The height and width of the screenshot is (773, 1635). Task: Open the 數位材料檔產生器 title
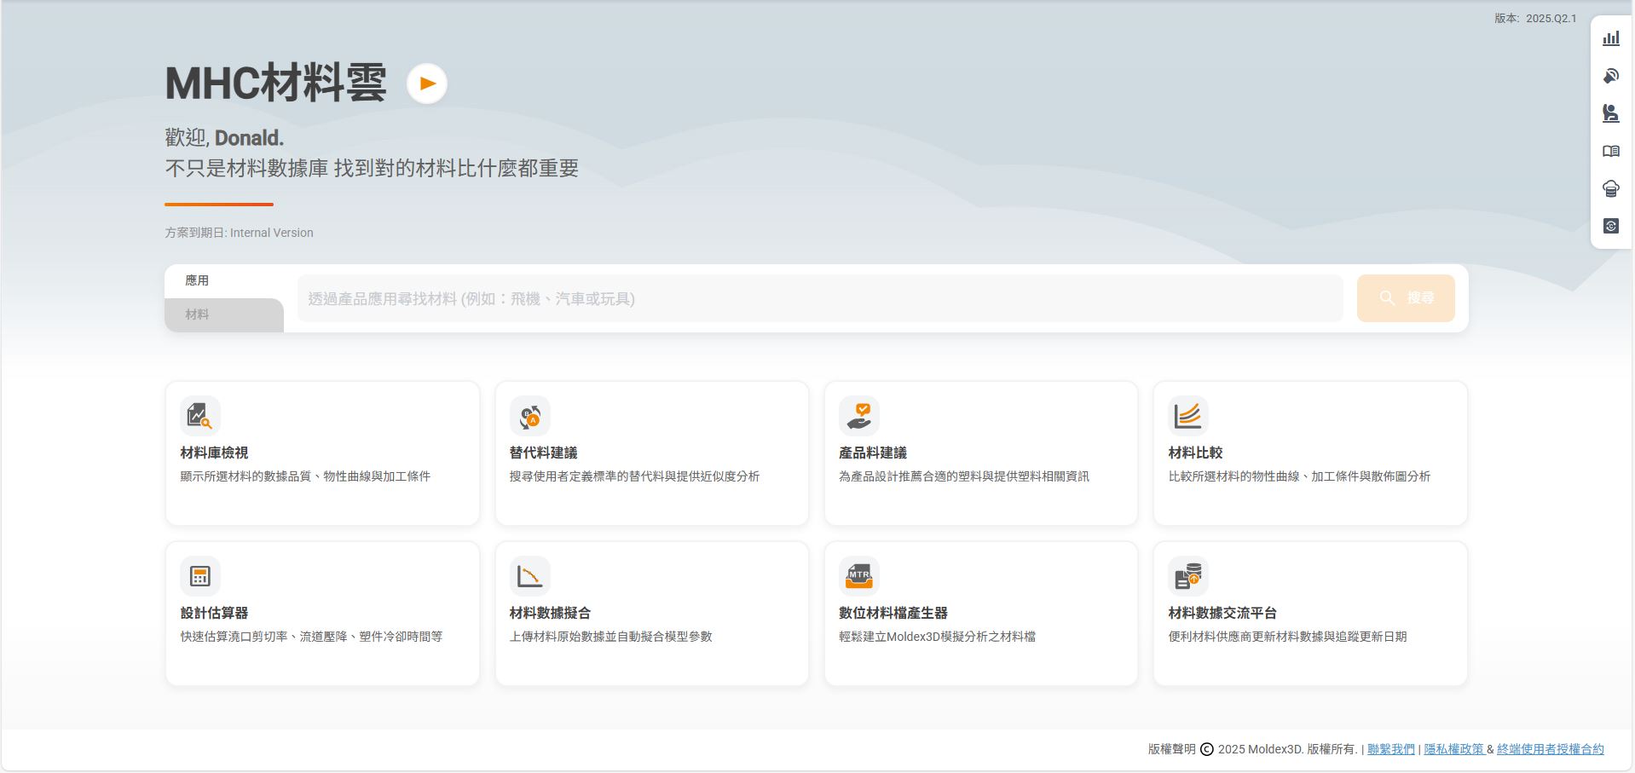coord(893,613)
